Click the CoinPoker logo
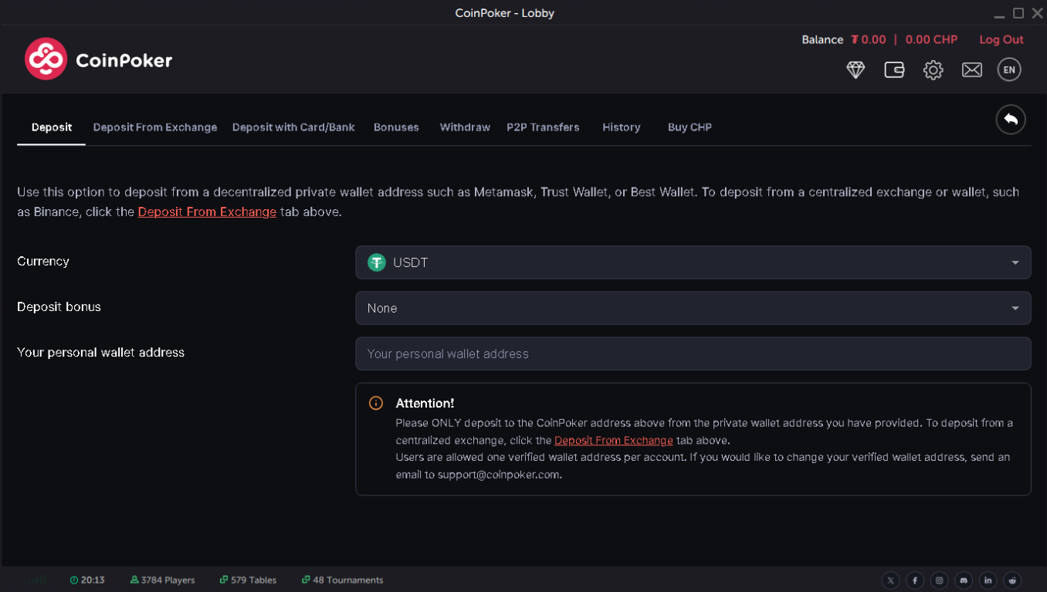This screenshot has height=592, width=1047. (99, 59)
